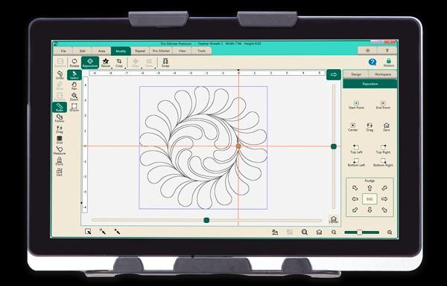Toggle the Ruler button in sidebar
The height and width of the screenshot is (286, 447).
tap(60, 107)
